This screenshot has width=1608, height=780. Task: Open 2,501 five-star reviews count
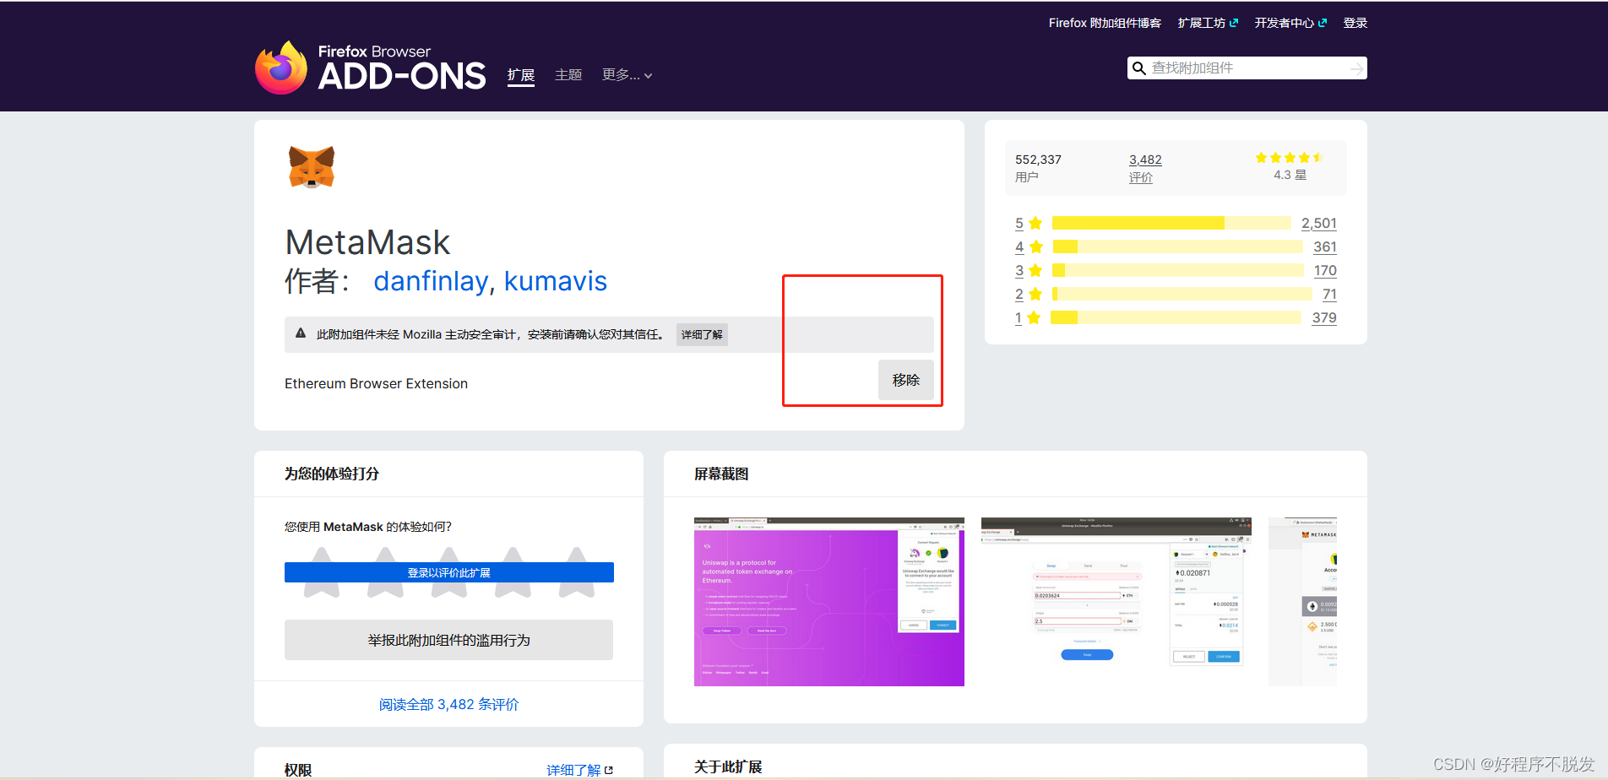click(1319, 223)
